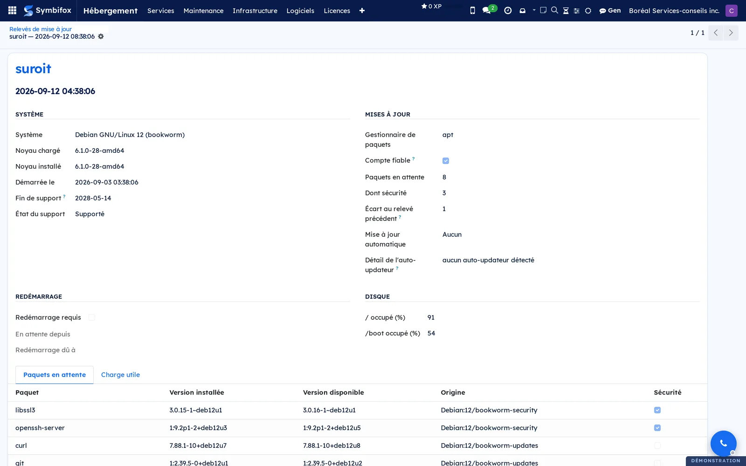Image resolution: width=746 pixels, height=466 pixels.
Task: Open the activities clock icon
Action: [x=508, y=10]
